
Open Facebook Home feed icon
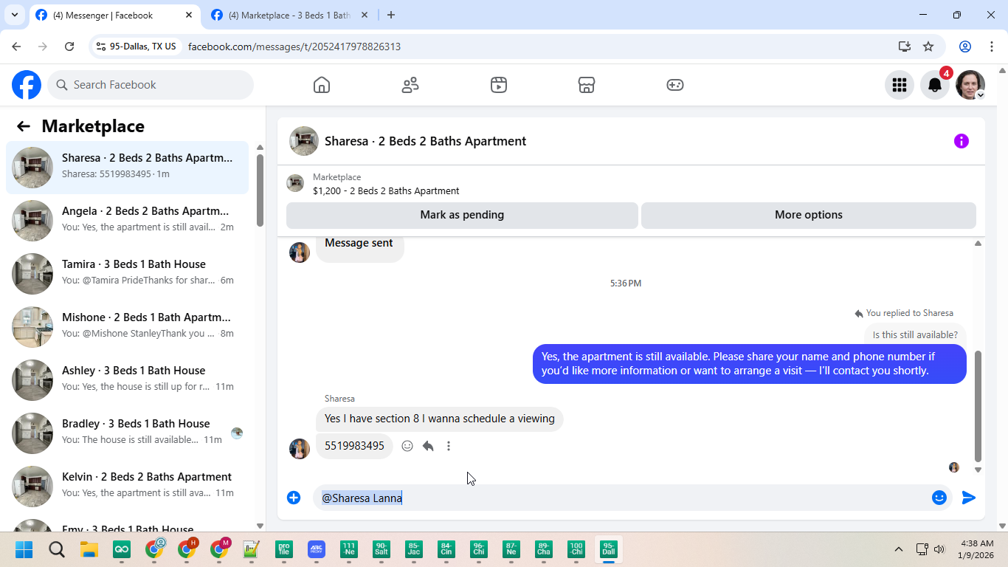pyautogui.click(x=322, y=85)
